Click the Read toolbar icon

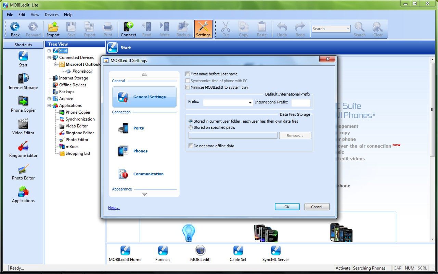(x=147, y=29)
